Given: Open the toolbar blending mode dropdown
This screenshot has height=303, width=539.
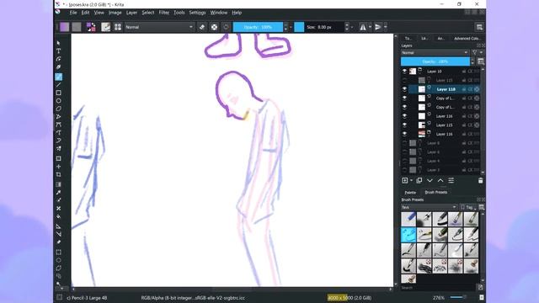Looking at the screenshot, I should click(x=159, y=27).
